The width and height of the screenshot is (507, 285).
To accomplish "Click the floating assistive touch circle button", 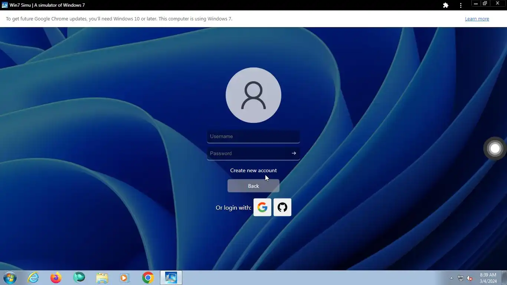I will click(495, 148).
